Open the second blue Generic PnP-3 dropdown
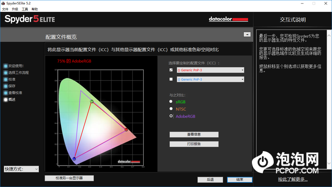This screenshot has width=332, height=187. [211, 79]
